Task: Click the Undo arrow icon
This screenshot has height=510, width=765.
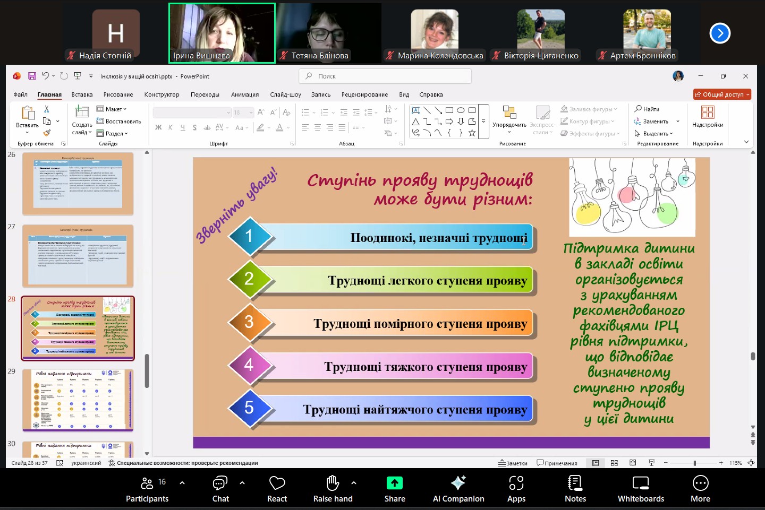Action: 46,76
